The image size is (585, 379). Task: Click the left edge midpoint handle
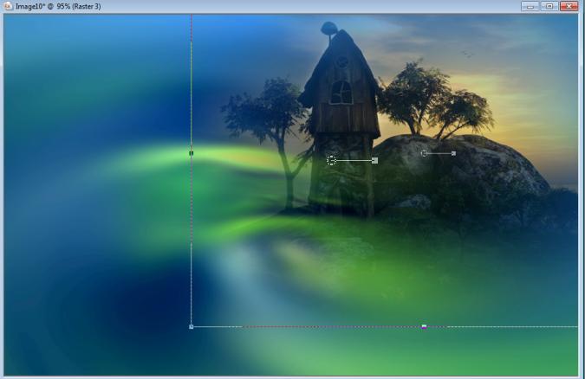191,153
